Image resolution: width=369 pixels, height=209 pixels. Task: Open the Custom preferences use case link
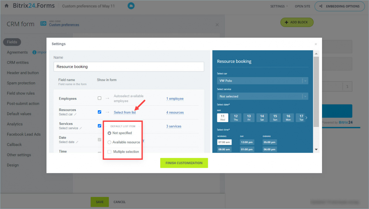coord(64,25)
